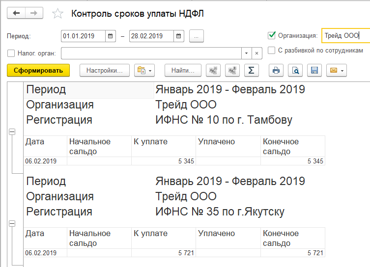
Task: Click the Найти... button
Action: (x=183, y=71)
